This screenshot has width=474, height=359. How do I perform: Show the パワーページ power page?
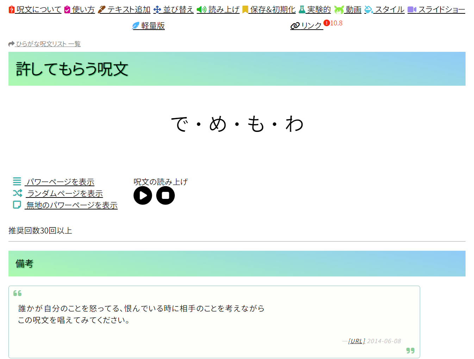coord(60,182)
